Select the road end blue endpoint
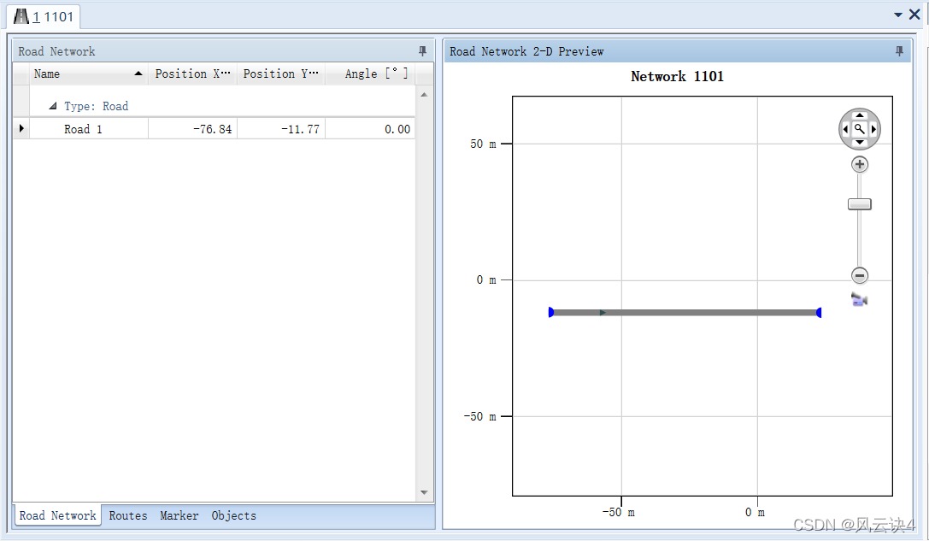This screenshot has width=929, height=541. (819, 312)
